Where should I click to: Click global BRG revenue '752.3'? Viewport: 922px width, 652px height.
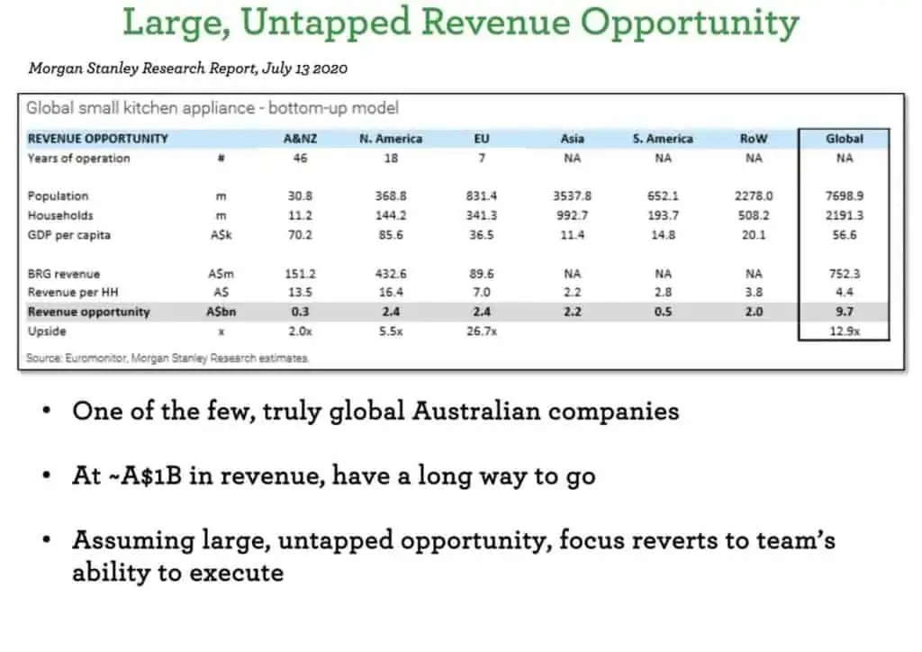(845, 274)
